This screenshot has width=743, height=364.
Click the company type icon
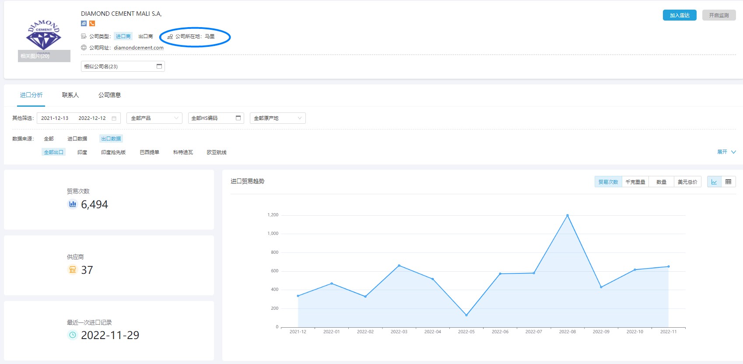pos(84,36)
